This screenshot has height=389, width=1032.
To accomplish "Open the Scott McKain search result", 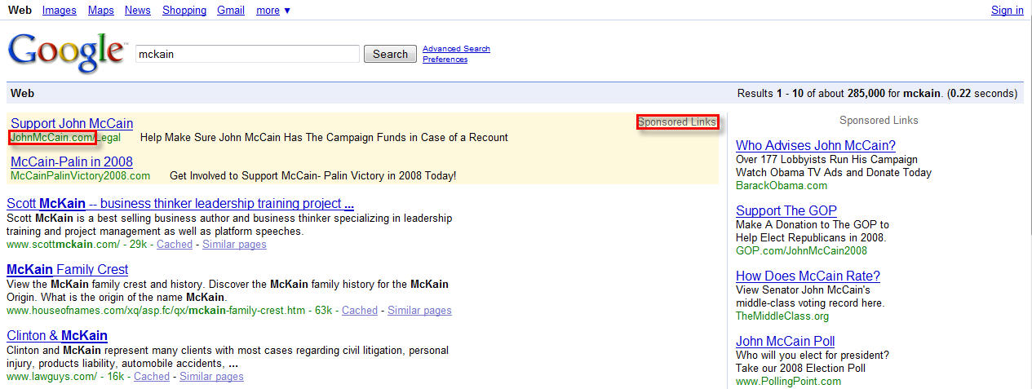I will (x=179, y=204).
